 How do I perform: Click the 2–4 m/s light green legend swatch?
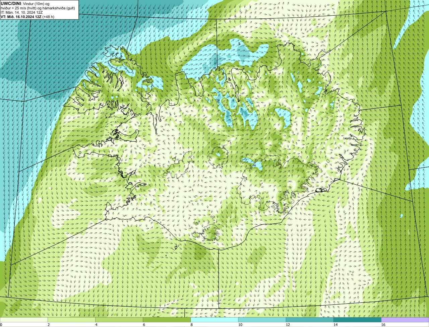[72, 320]
